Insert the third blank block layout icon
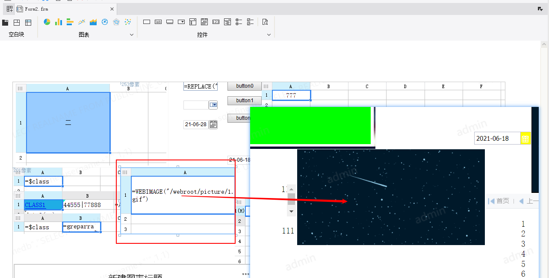 point(28,22)
